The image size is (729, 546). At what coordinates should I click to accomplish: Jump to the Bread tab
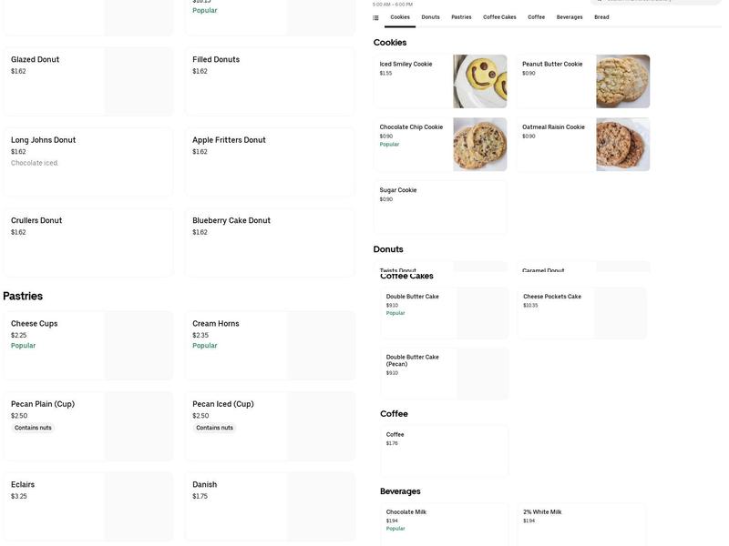point(601,17)
